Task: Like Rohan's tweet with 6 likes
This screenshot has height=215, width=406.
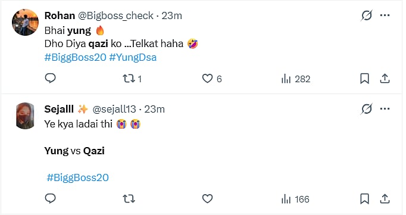Action: click(212, 79)
